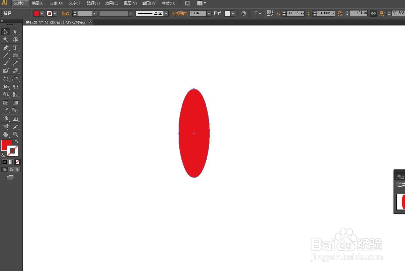Select the Symbol Sprayer tool

tap(6, 118)
